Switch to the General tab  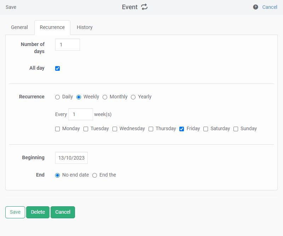pos(19,27)
